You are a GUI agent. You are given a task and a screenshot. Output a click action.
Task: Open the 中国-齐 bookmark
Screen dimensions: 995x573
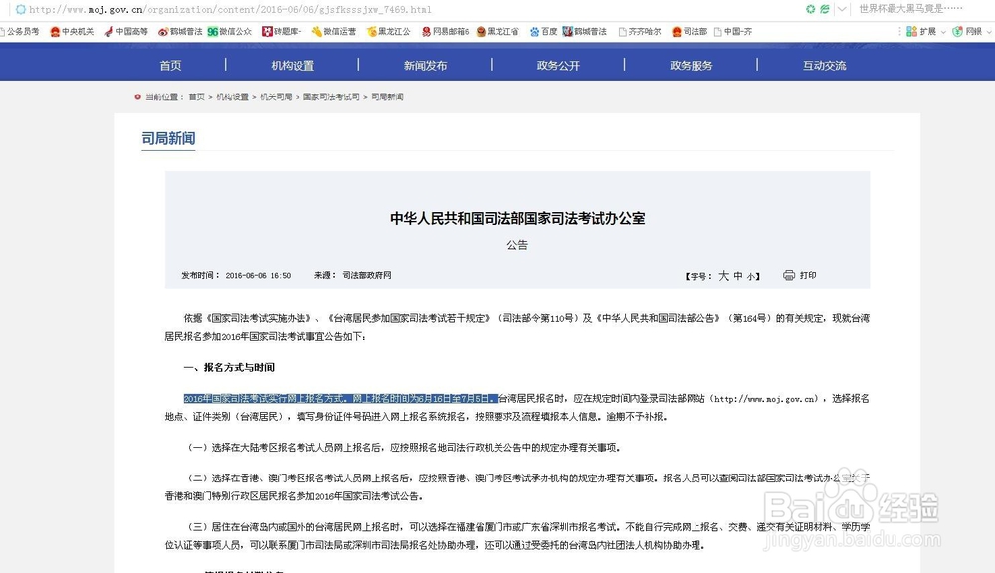(733, 31)
